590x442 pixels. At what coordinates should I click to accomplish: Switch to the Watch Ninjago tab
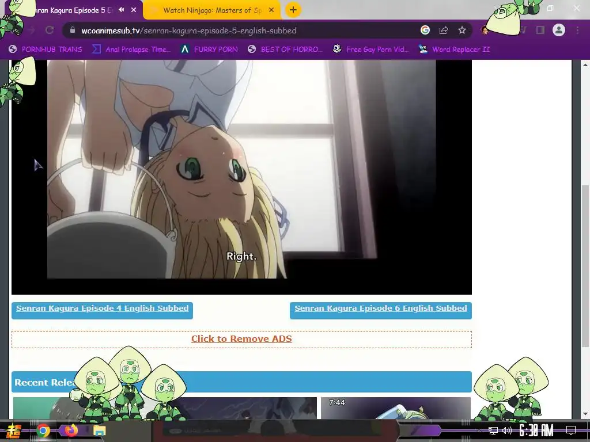[x=212, y=10]
